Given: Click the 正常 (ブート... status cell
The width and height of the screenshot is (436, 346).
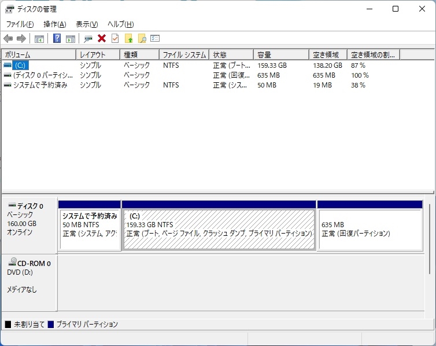Looking at the screenshot, I should [x=232, y=65].
